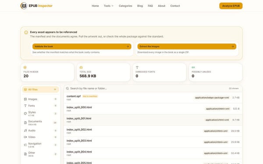Filter by Documents category
Screen dimensions: 263x164
(x=41, y=122)
